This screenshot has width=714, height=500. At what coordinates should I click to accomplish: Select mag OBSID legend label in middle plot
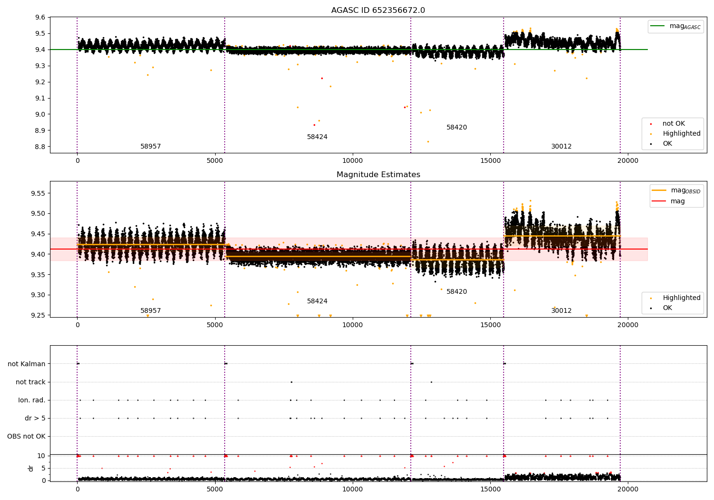tap(685, 190)
